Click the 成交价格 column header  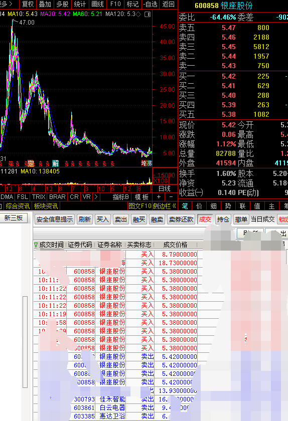pos(175,245)
